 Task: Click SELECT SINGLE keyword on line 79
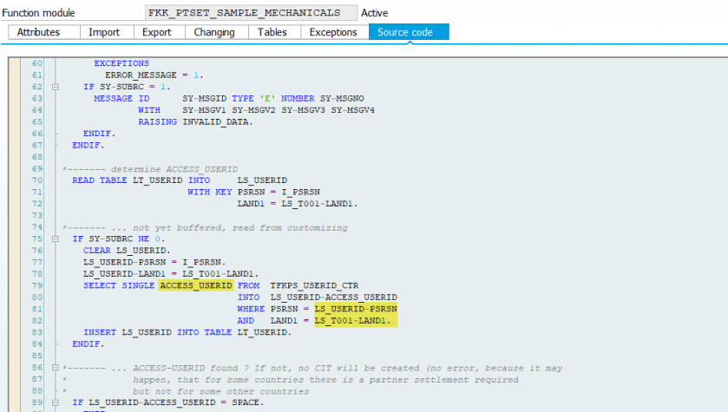coord(119,285)
